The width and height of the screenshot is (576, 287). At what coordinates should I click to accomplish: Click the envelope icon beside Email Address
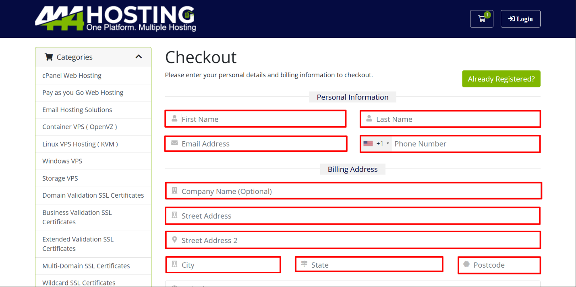(174, 143)
